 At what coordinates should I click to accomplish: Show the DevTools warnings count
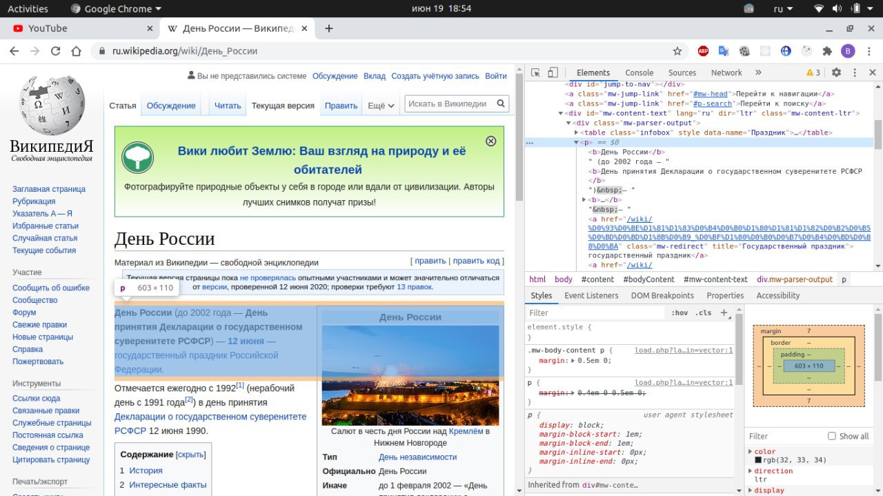click(x=813, y=72)
